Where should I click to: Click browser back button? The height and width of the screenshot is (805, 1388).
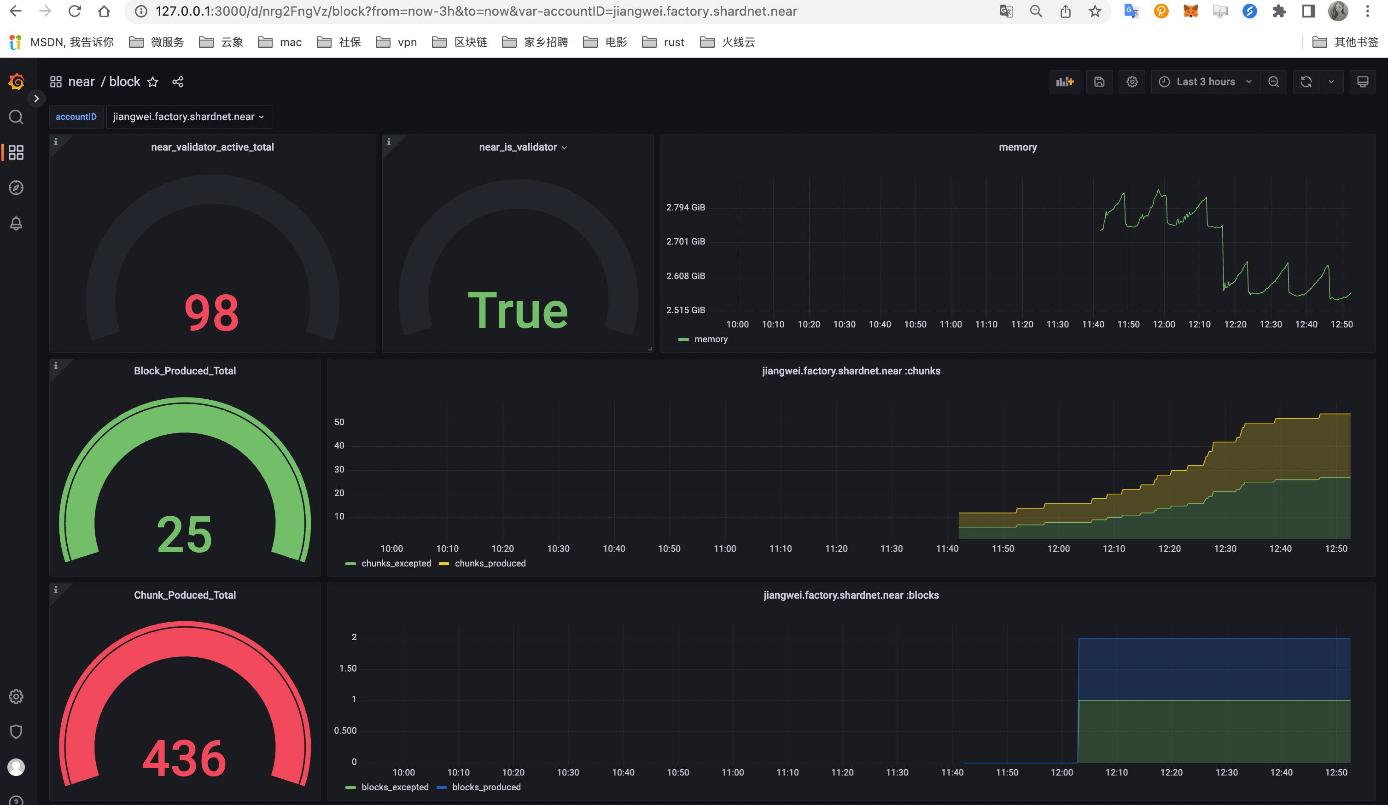click(x=16, y=11)
